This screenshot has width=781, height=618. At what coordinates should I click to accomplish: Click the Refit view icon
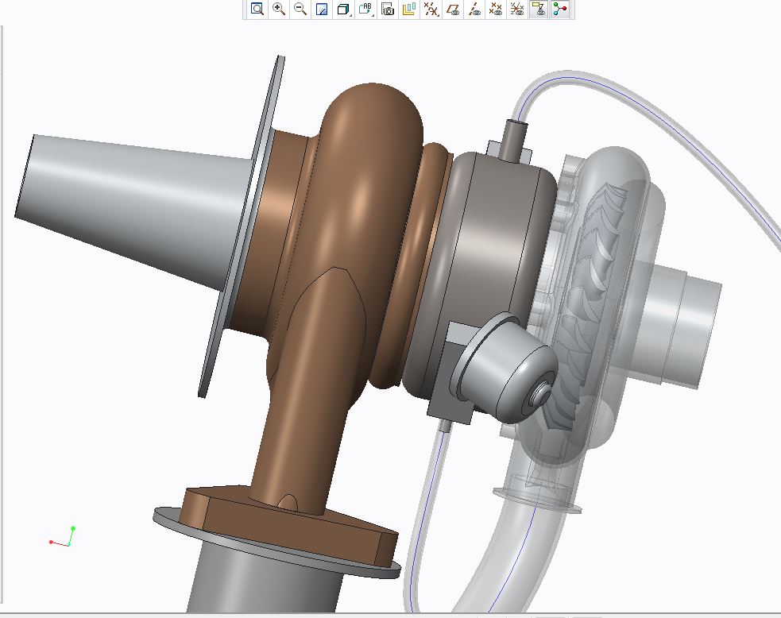[257, 9]
